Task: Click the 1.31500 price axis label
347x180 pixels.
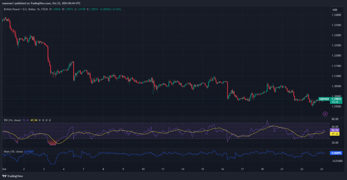Action: (336, 66)
